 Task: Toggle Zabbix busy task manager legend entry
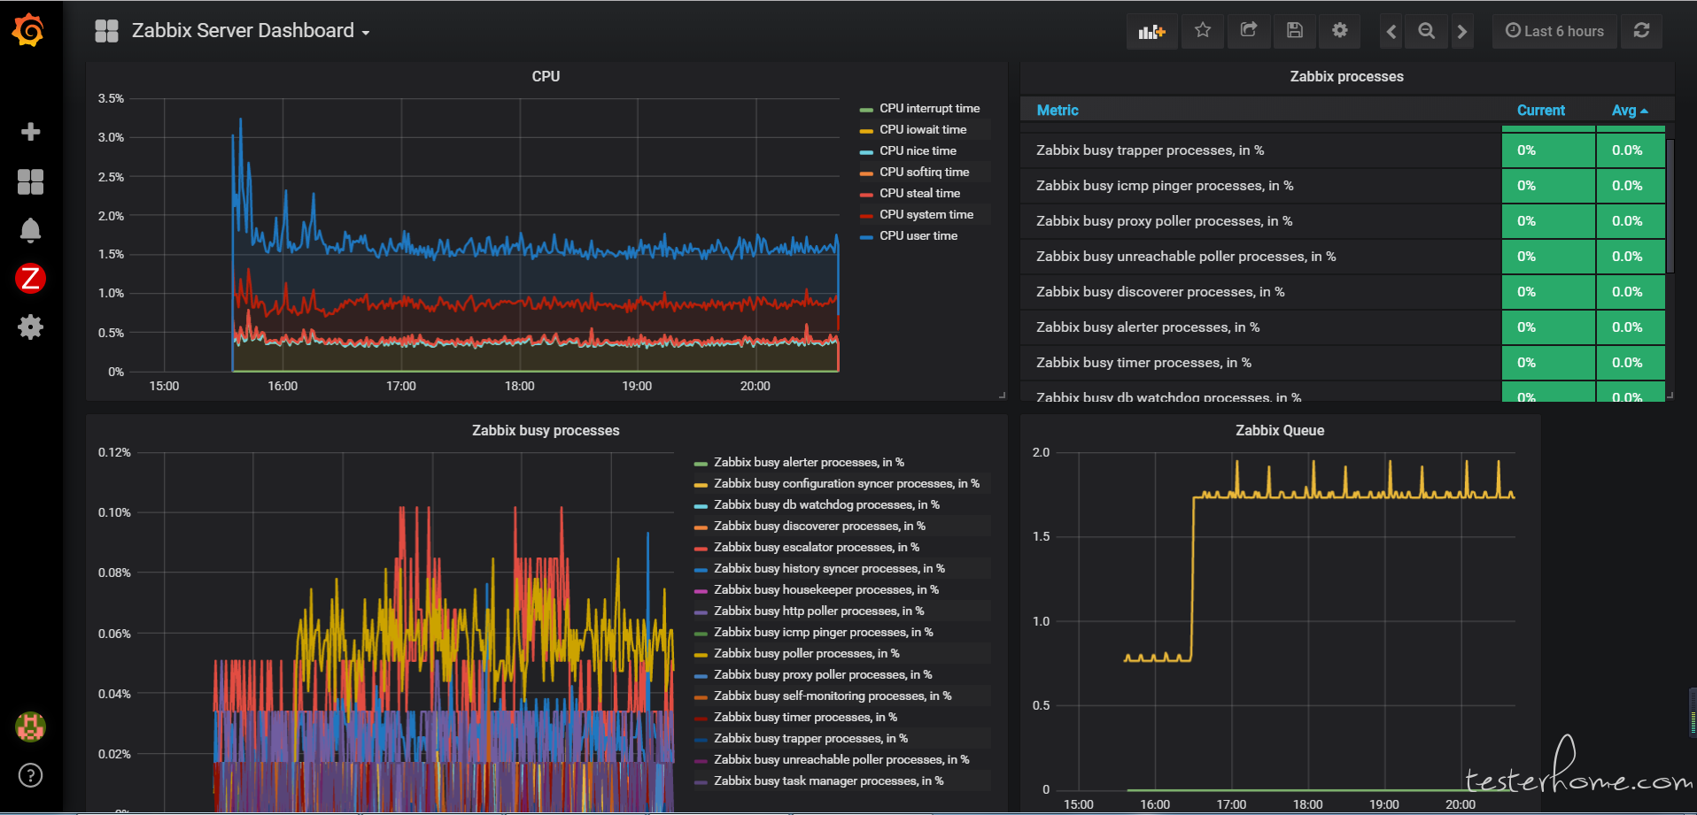(x=829, y=780)
